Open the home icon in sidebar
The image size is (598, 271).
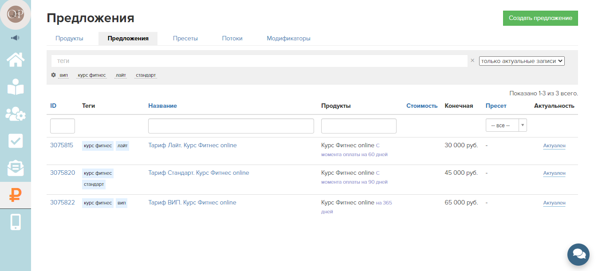point(16,59)
